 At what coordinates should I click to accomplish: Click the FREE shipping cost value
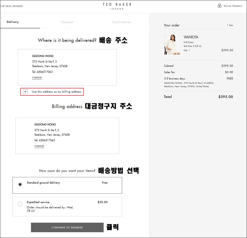coord(230,78)
